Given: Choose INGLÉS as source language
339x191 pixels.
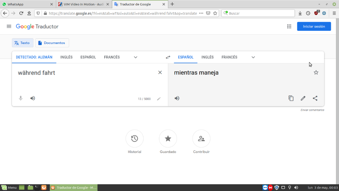Looking at the screenshot, I should tap(66, 57).
